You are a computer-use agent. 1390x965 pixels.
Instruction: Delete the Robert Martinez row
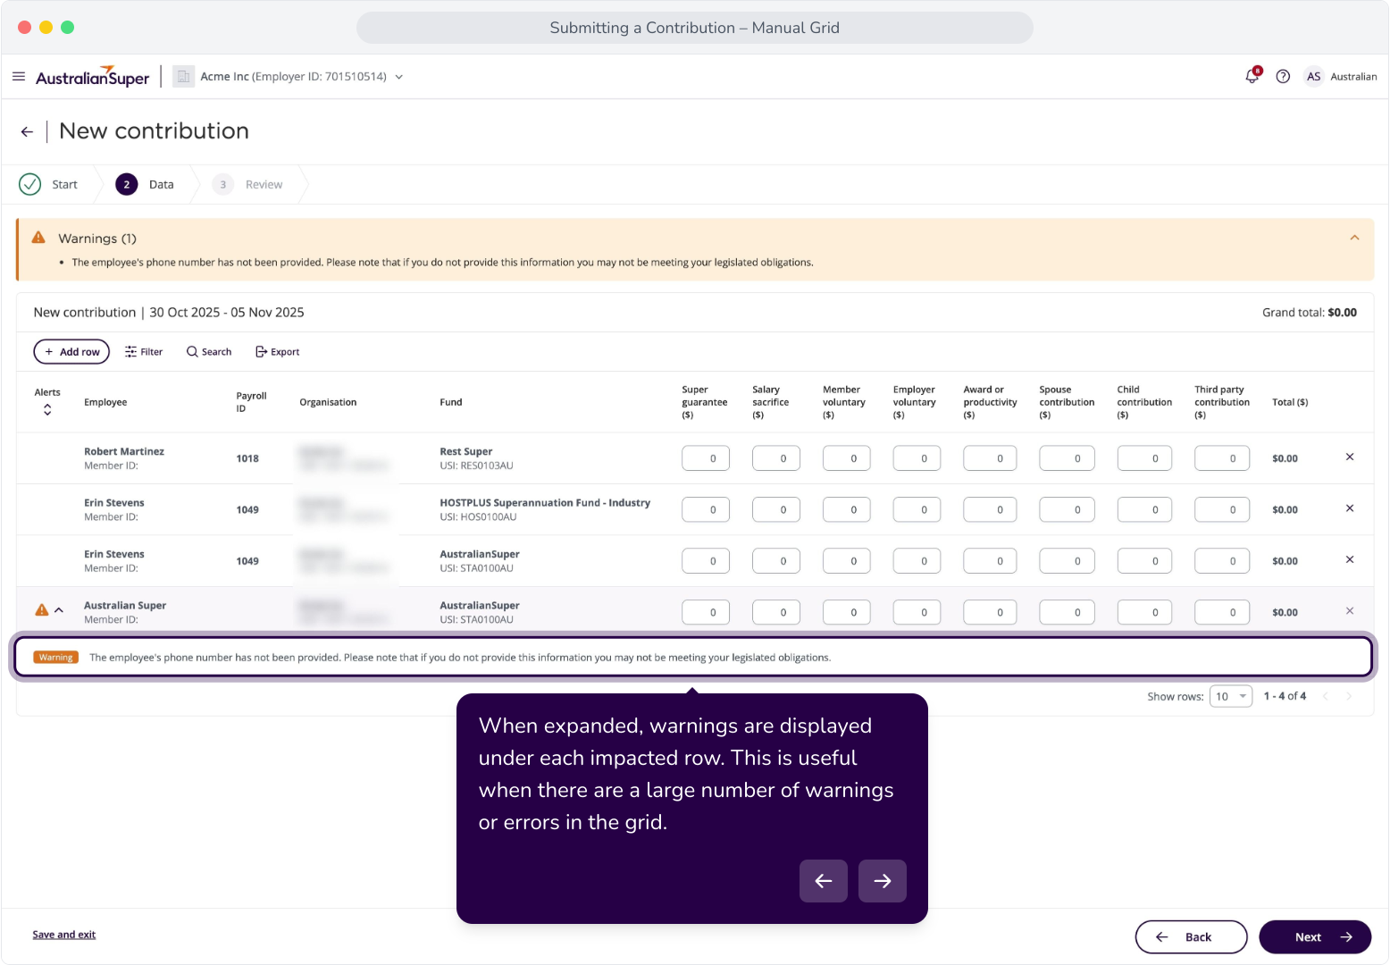pos(1350,457)
